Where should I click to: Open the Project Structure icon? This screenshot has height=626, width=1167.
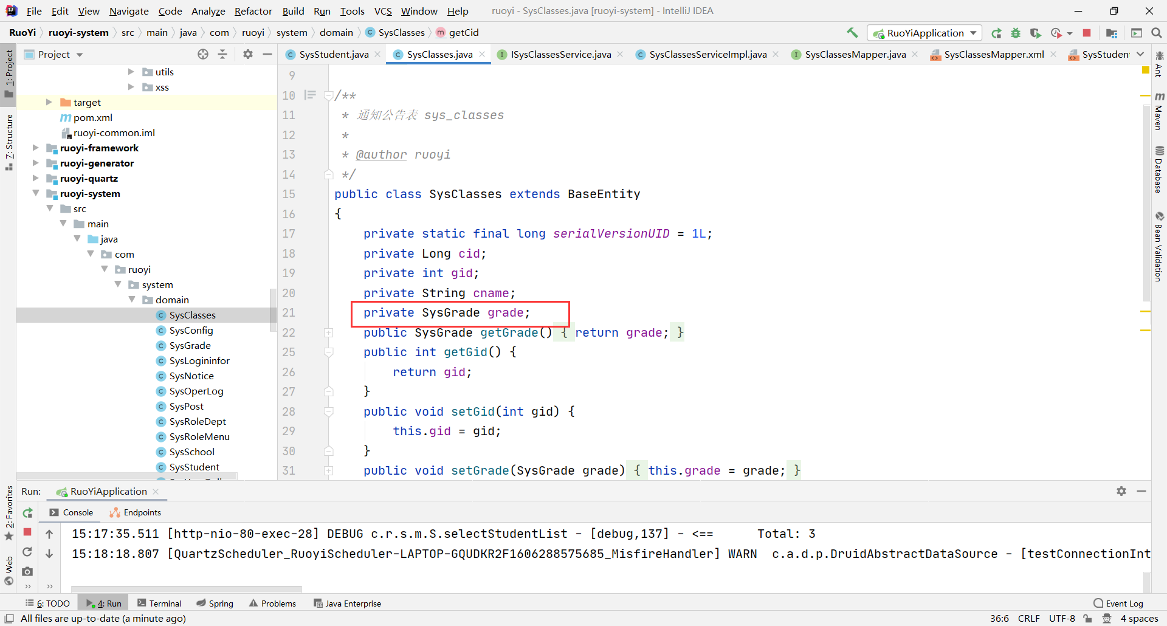click(1112, 33)
